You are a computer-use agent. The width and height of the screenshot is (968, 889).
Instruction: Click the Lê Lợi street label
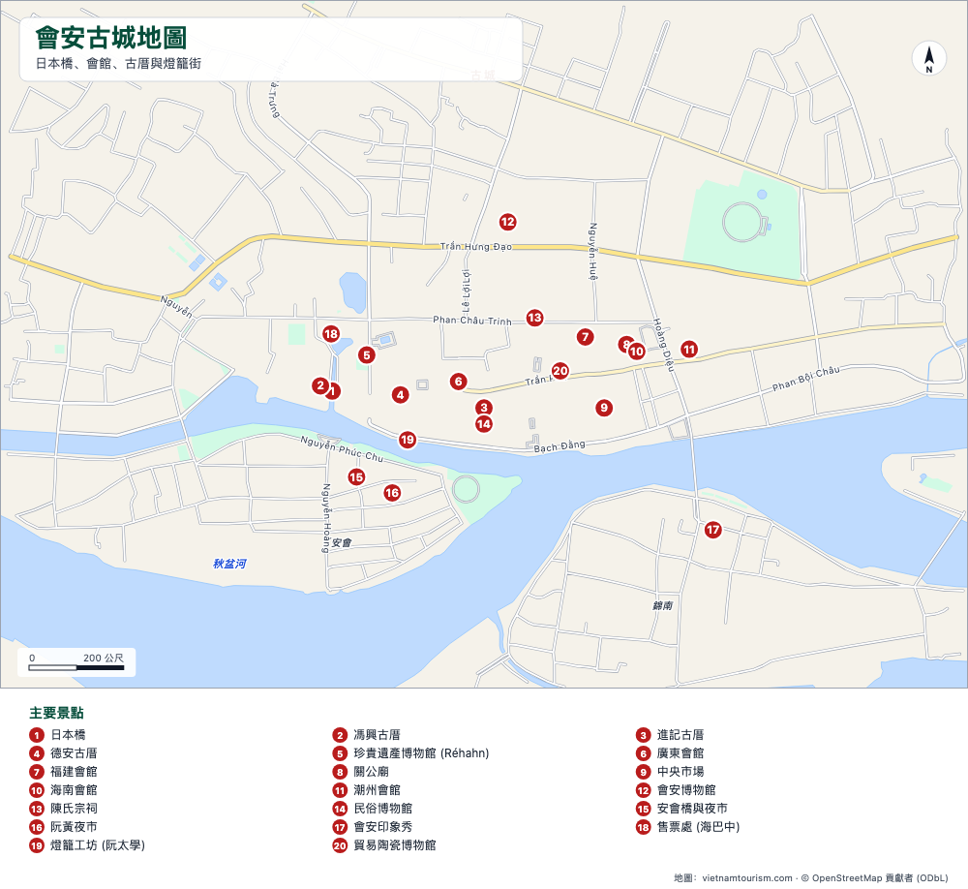click(467, 291)
